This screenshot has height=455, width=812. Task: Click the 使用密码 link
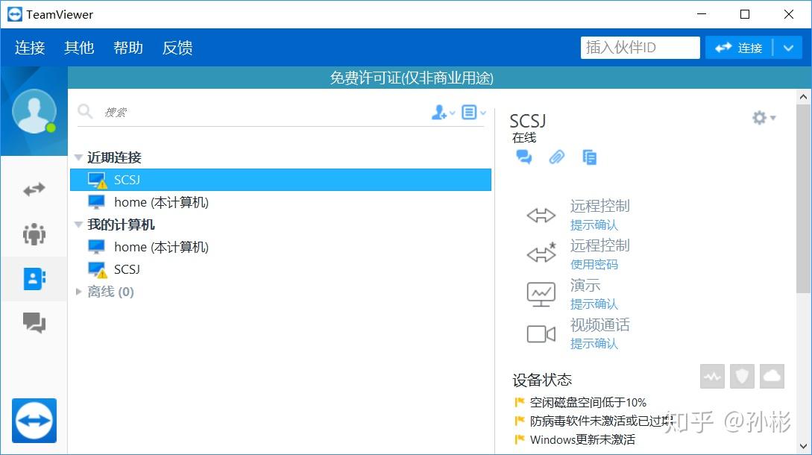594,264
